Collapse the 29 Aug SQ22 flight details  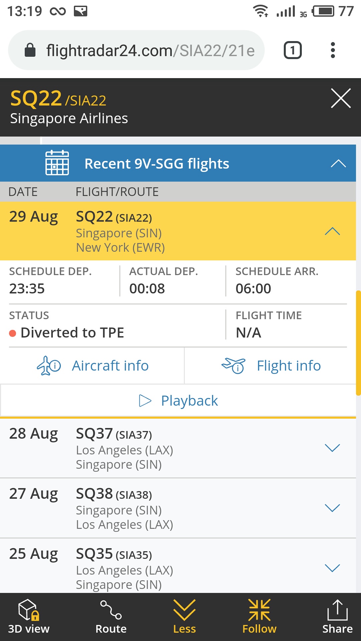tap(332, 231)
